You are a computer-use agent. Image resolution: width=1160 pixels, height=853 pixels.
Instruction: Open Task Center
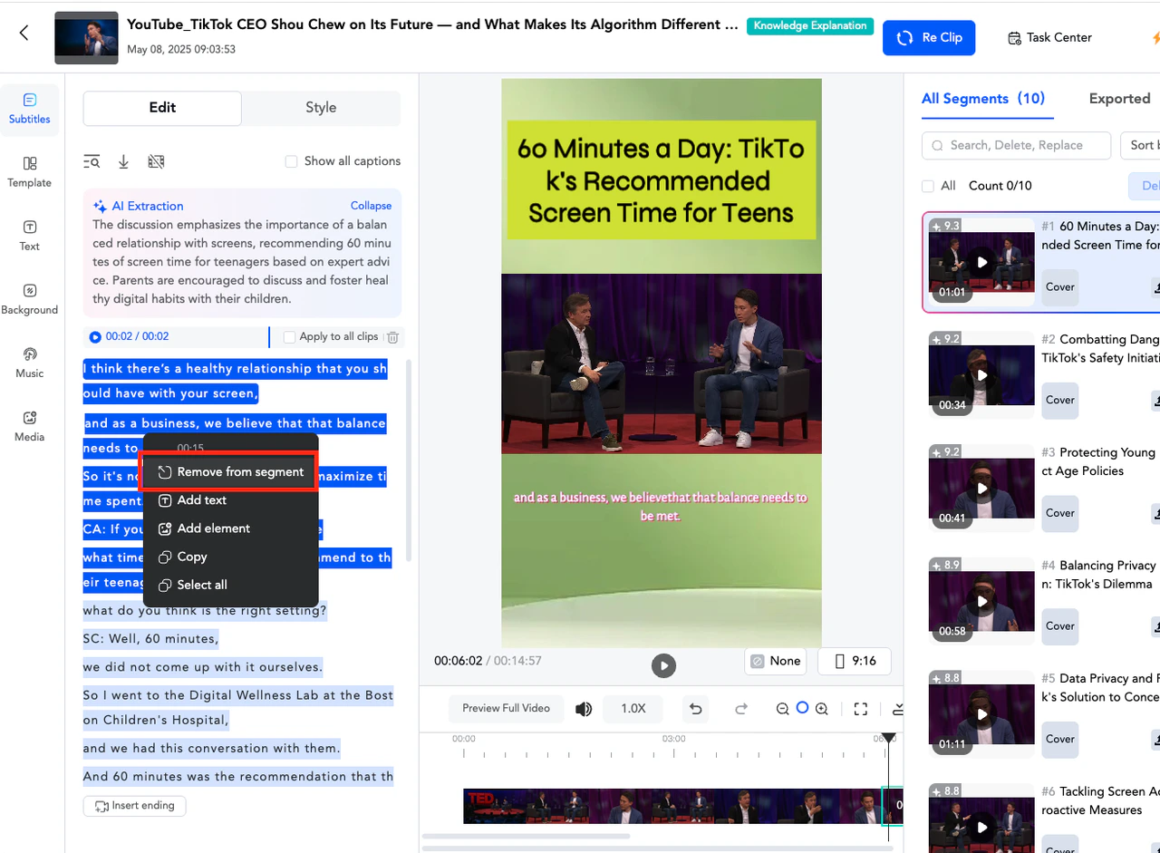click(1049, 38)
